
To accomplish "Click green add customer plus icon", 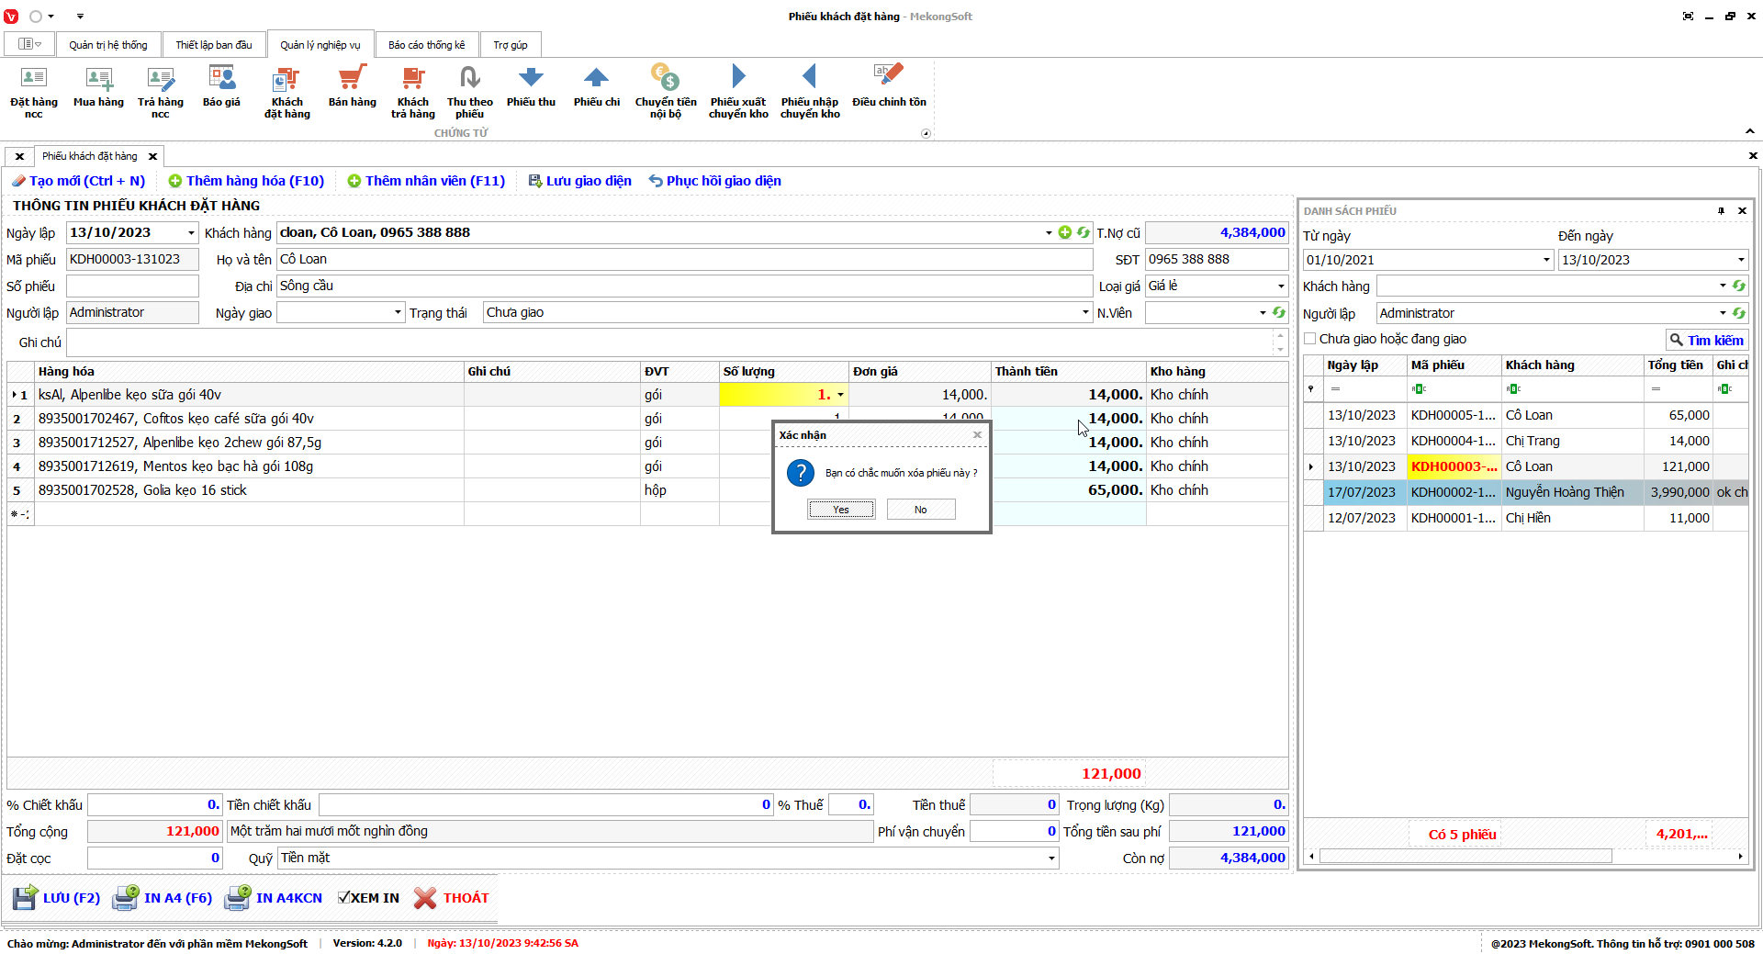I will [1065, 233].
